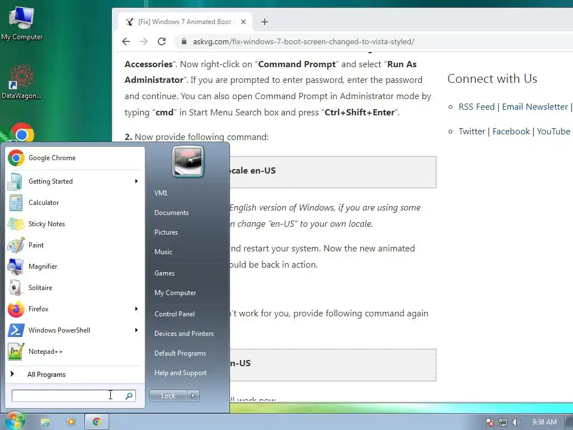Start Solitaire game icon
Screen dimensions: 573x430
[15, 287]
